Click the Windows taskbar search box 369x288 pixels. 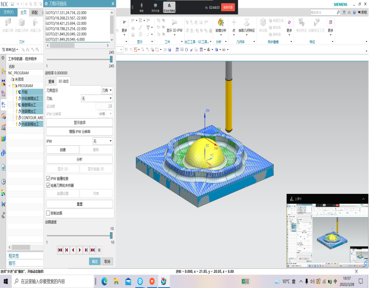click(x=53, y=281)
